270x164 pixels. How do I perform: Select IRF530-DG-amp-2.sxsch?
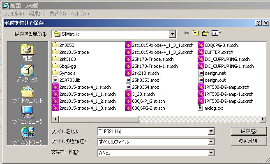pyautogui.click(x=226, y=101)
